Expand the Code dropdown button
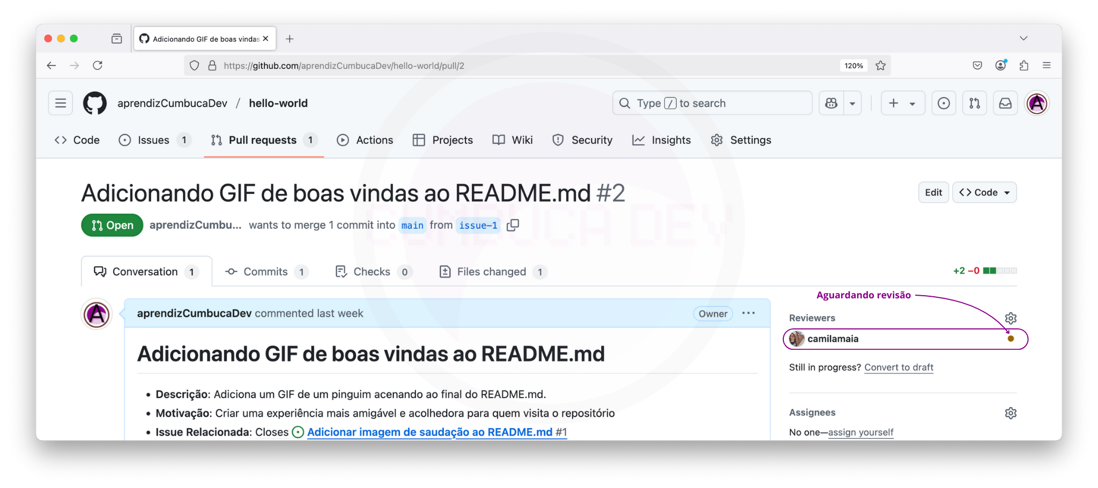Screen dimensions: 1098x488 (984, 192)
